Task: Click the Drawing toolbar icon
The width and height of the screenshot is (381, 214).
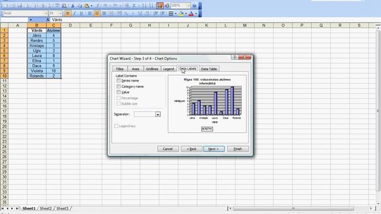Action: (167, 5)
